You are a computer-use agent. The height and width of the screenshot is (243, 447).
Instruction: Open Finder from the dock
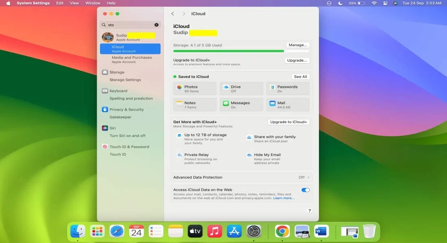(x=78, y=231)
